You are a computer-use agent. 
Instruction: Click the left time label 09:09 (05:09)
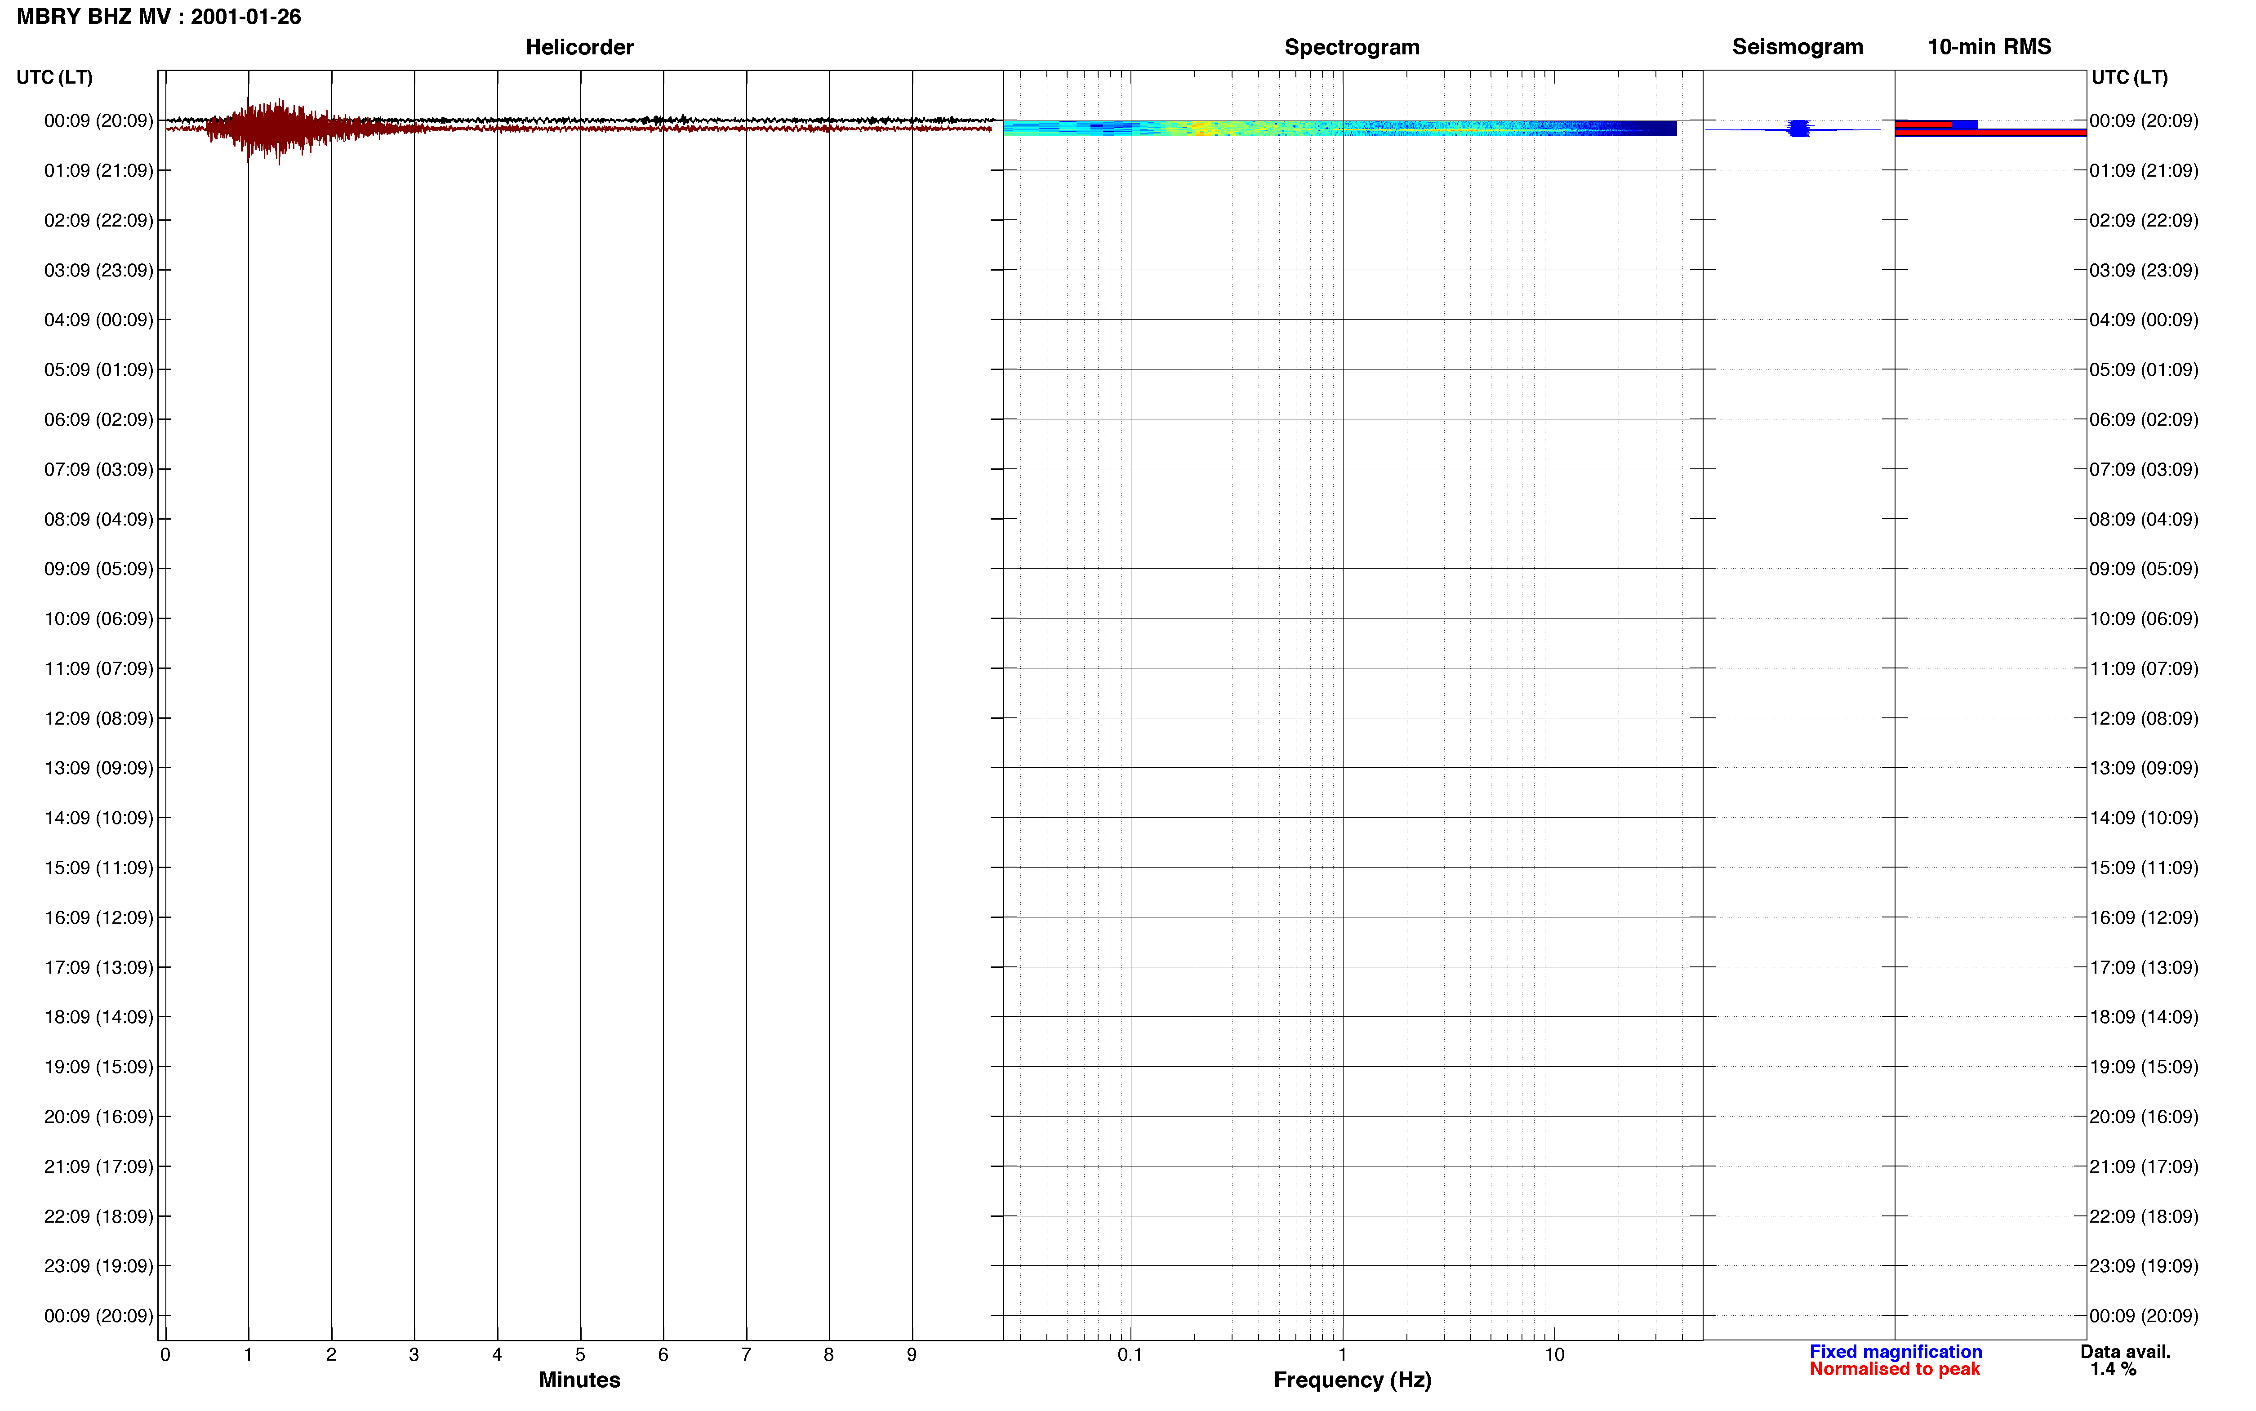pos(98,569)
